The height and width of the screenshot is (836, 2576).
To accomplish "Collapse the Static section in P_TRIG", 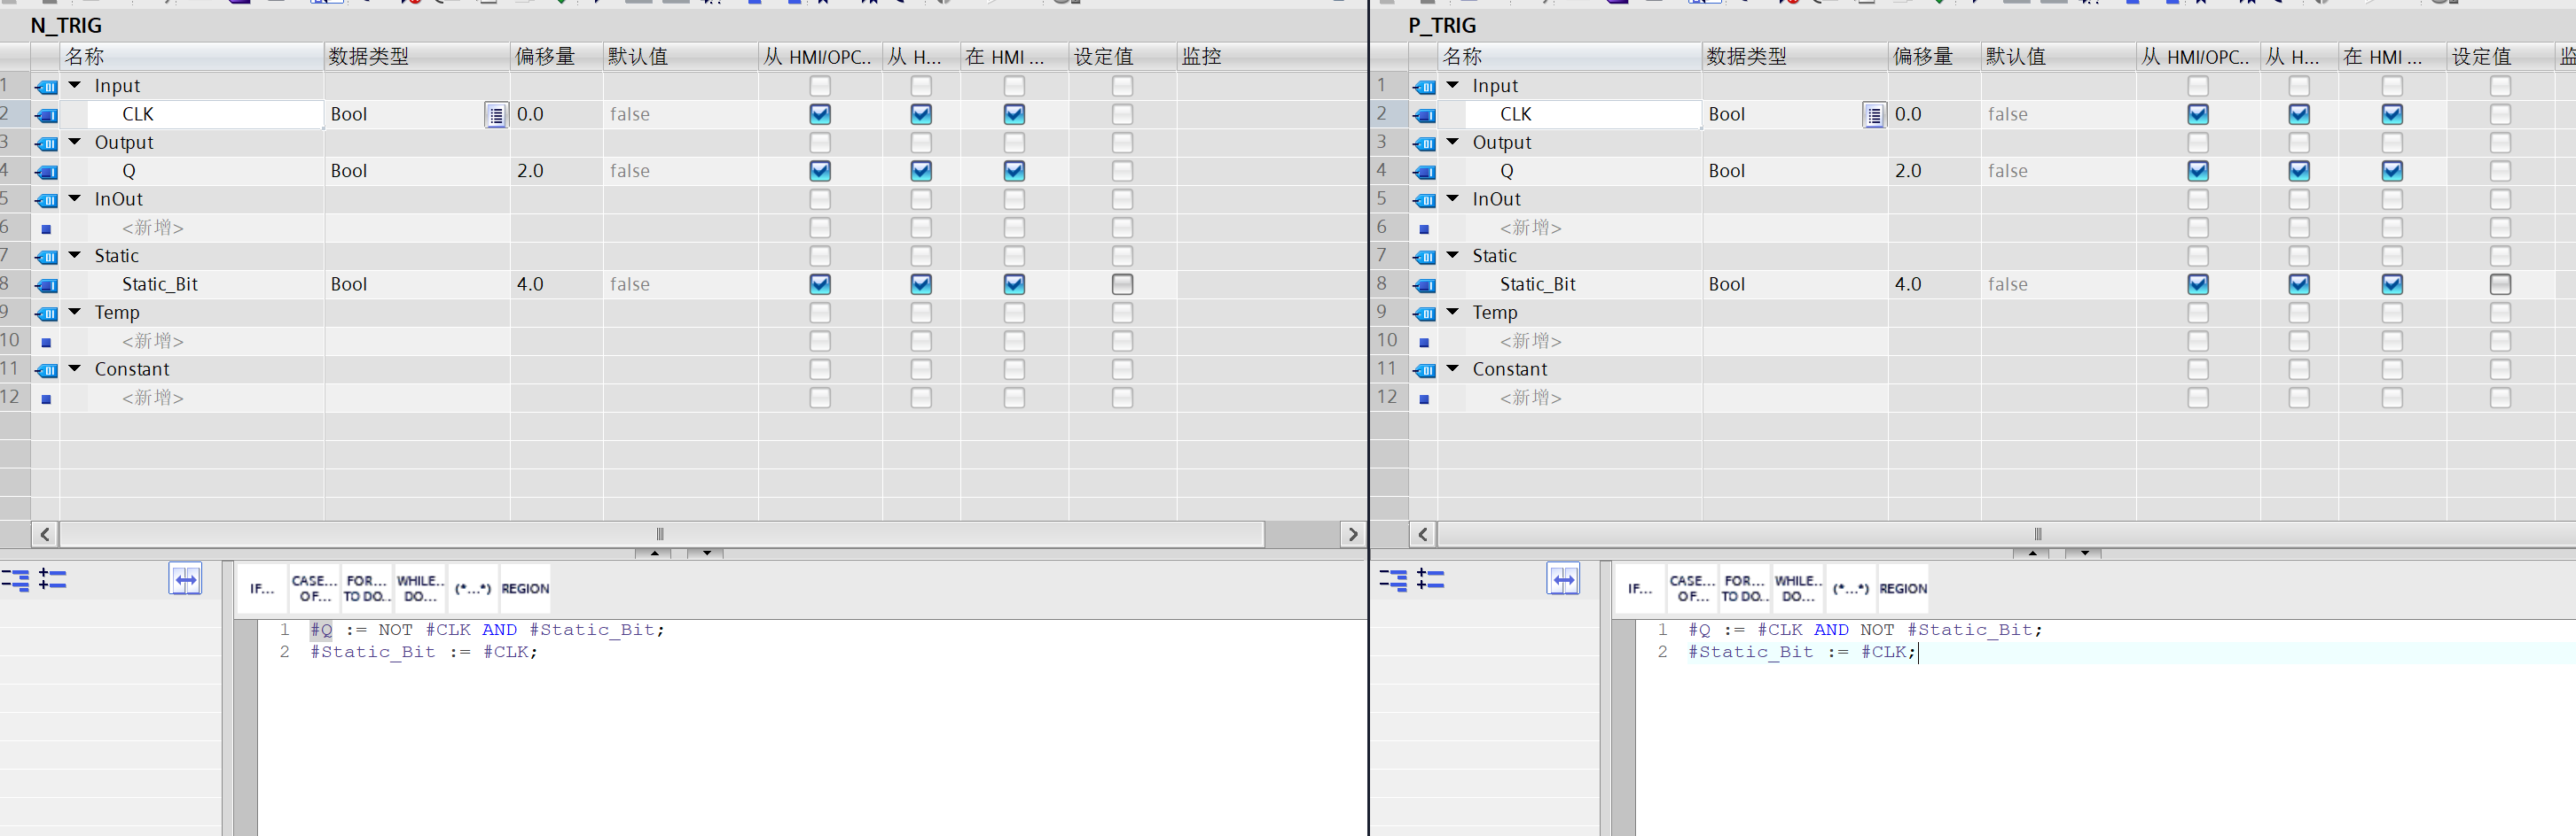I will point(1453,256).
